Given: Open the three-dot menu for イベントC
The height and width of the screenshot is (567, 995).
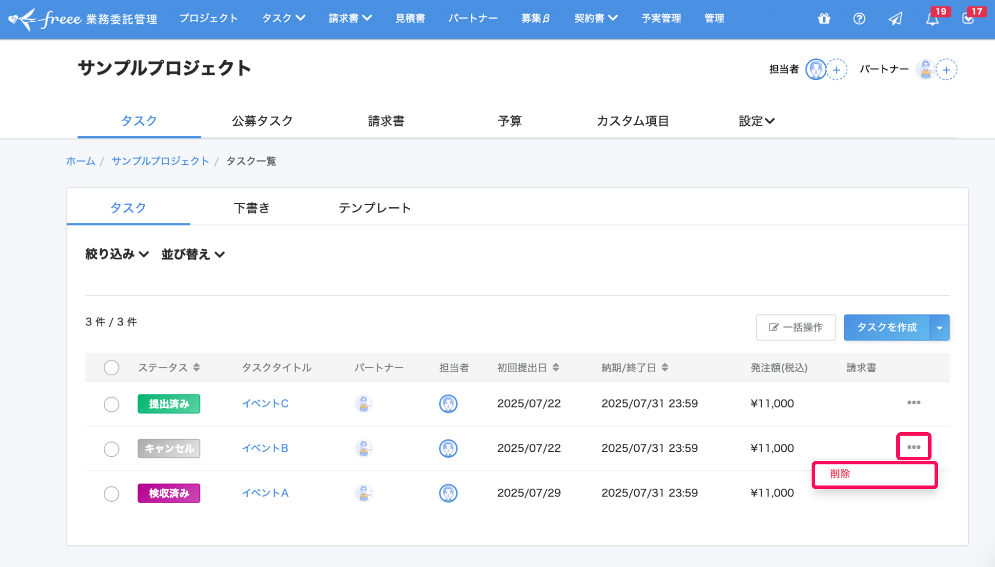Looking at the screenshot, I should 914,402.
